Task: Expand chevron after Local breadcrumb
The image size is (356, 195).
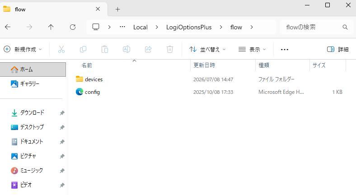Action: click(157, 27)
